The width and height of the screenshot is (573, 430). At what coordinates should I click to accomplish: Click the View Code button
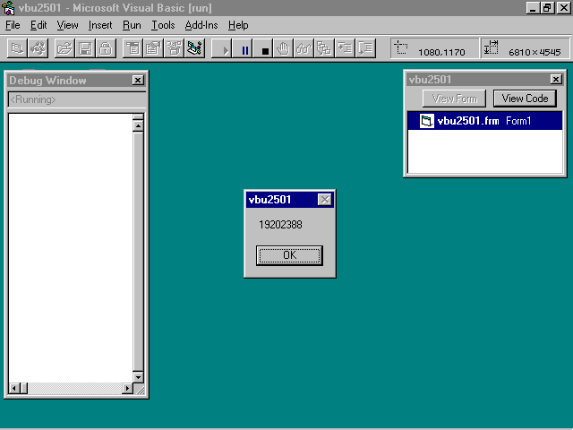pyautogui.click(x=525, y=99)
